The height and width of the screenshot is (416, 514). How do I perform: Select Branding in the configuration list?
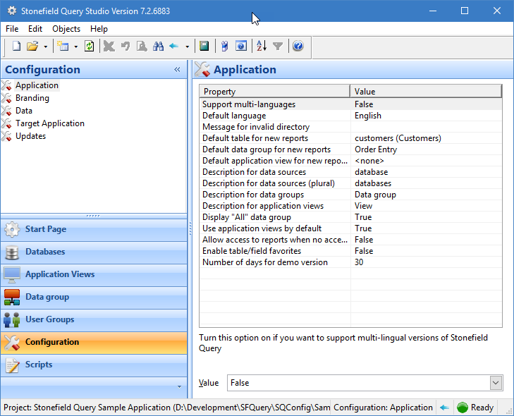(32, 98)
